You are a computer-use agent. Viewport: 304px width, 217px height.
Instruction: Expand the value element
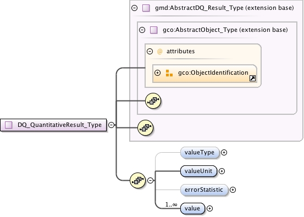coord(209,208)
